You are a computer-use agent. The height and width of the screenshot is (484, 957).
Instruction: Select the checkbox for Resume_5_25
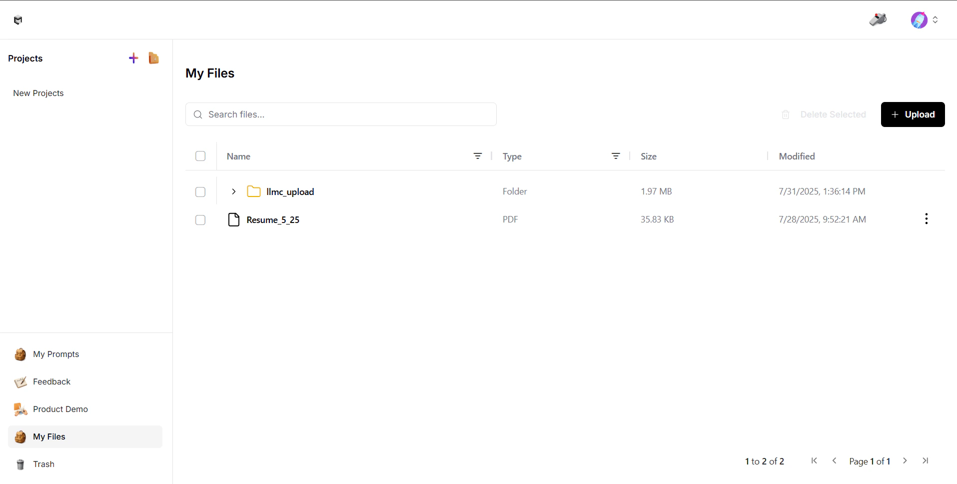tap(200, 220)
